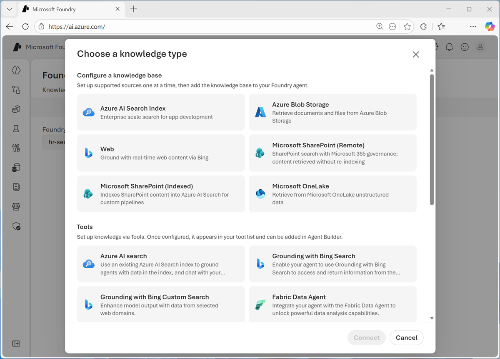Viewport: 500px width, 359px height.
Task: Select the Web knowledge source tile
Action: (161, 153)
